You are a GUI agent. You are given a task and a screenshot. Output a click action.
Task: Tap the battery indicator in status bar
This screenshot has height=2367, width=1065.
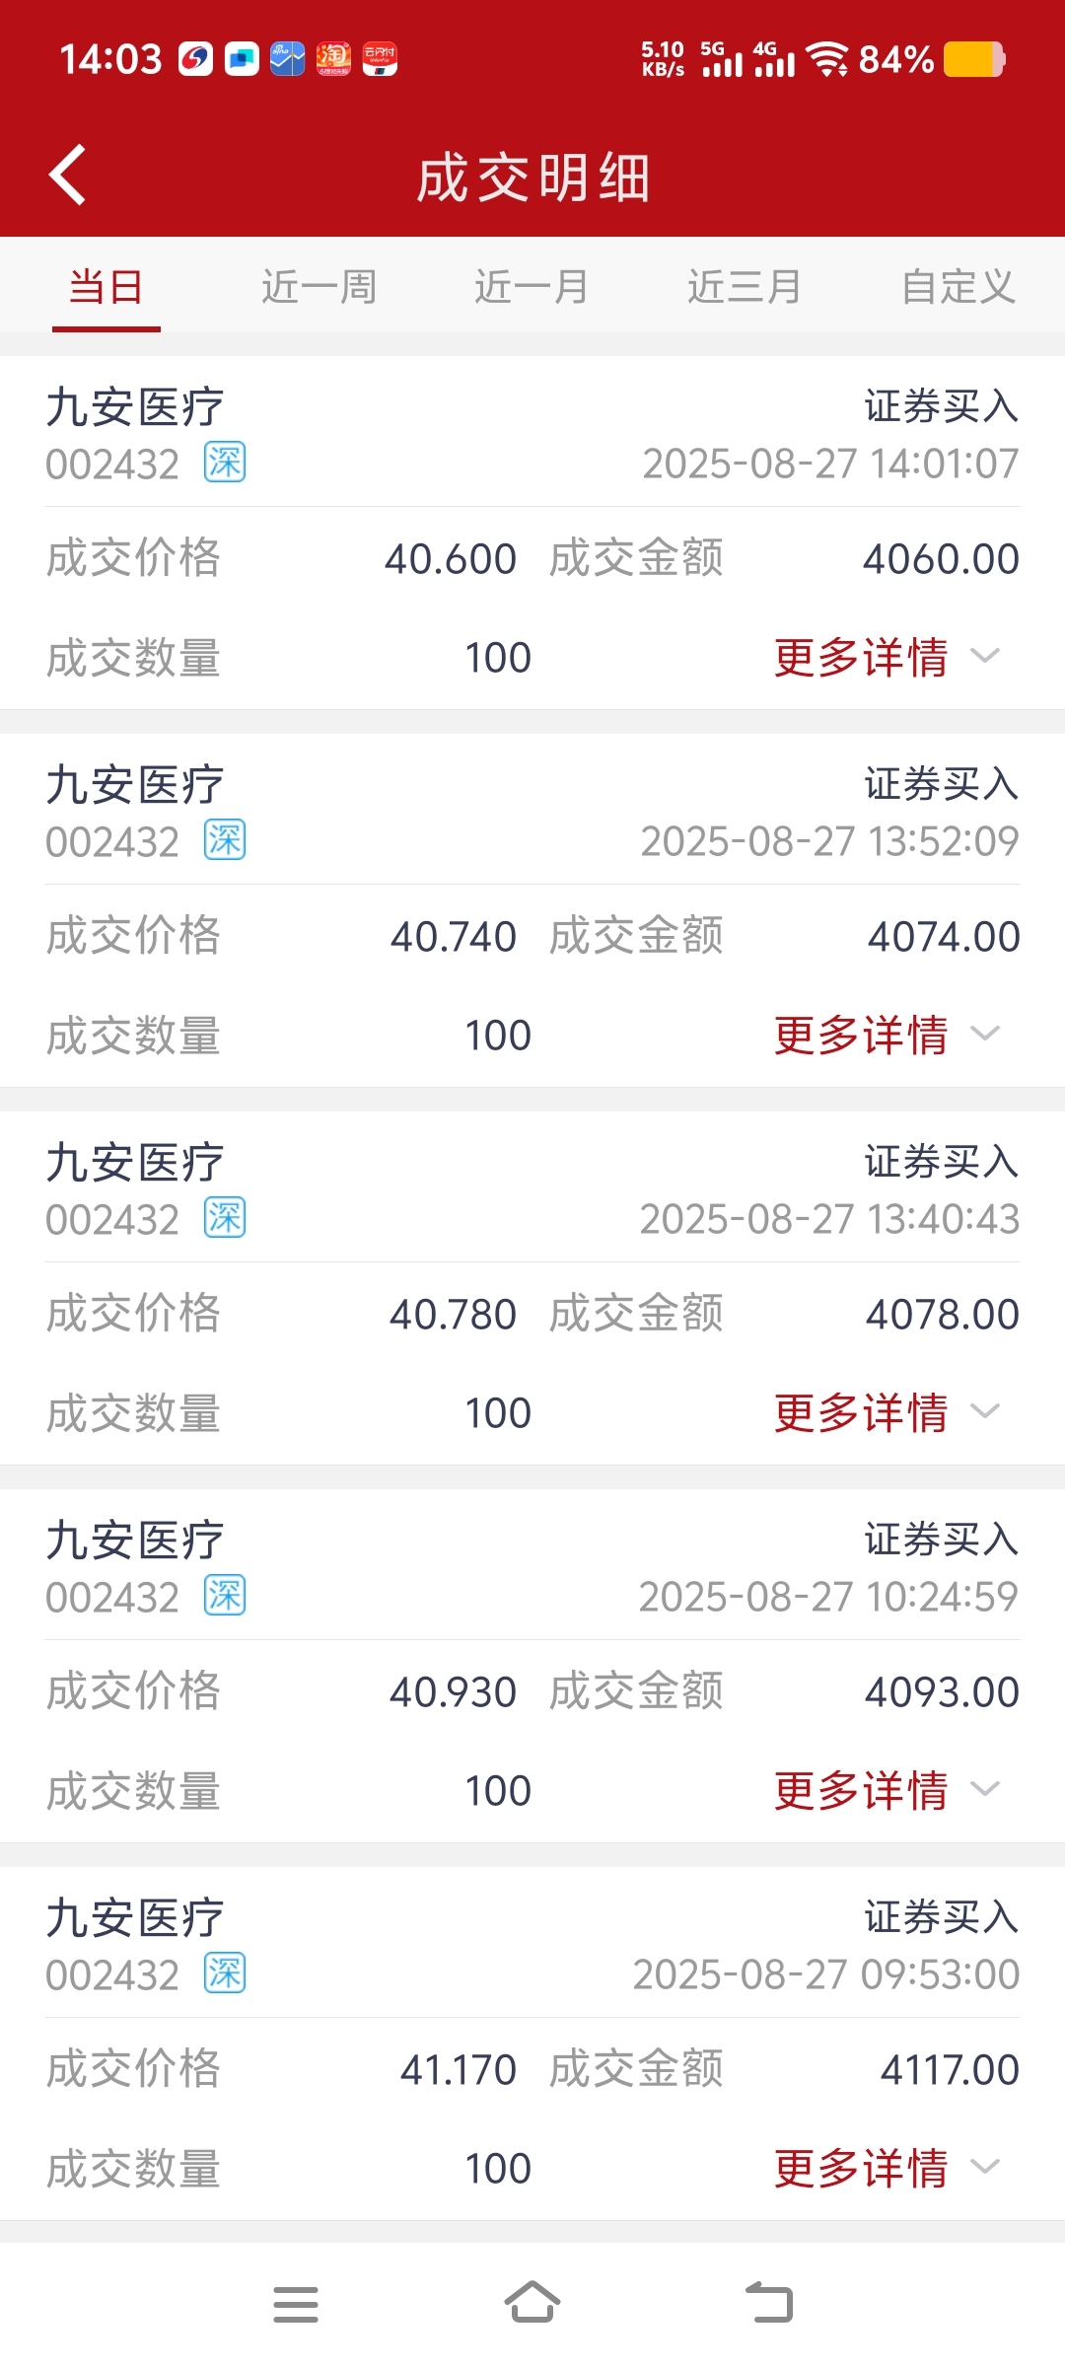(x=974, y=59)
